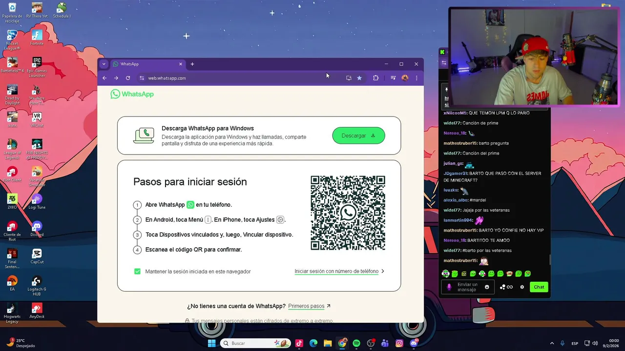Screen dimensions: 625x351
Task: Click username widel77 beside Canción de prime
Action: 452,123
